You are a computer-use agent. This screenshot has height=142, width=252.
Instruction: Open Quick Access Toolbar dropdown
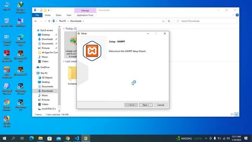click(x=48, y=10)
